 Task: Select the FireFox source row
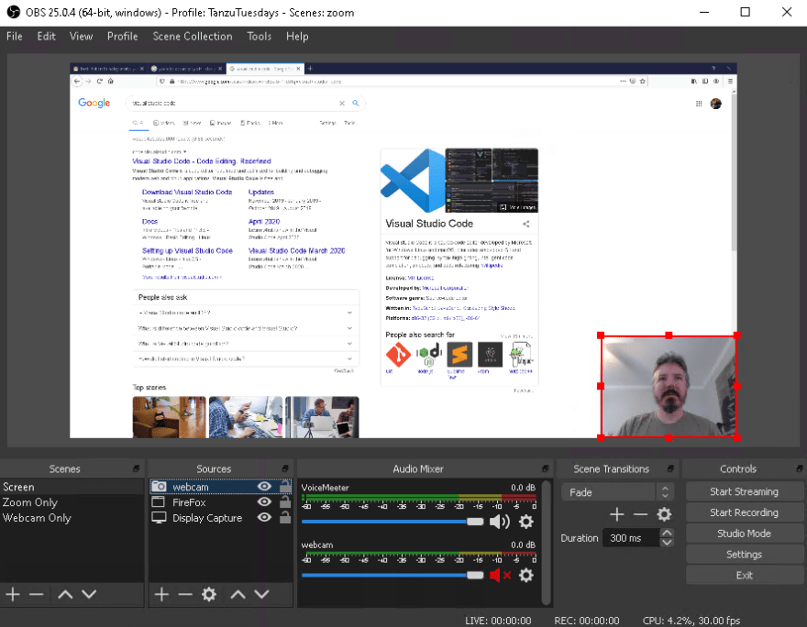221,502
